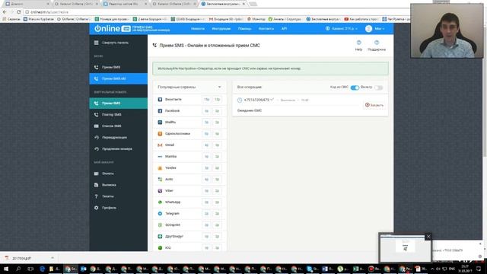Select the Facebook service row
The height and width of the screenshot is (274, 487).
click(x=189, y=111)
